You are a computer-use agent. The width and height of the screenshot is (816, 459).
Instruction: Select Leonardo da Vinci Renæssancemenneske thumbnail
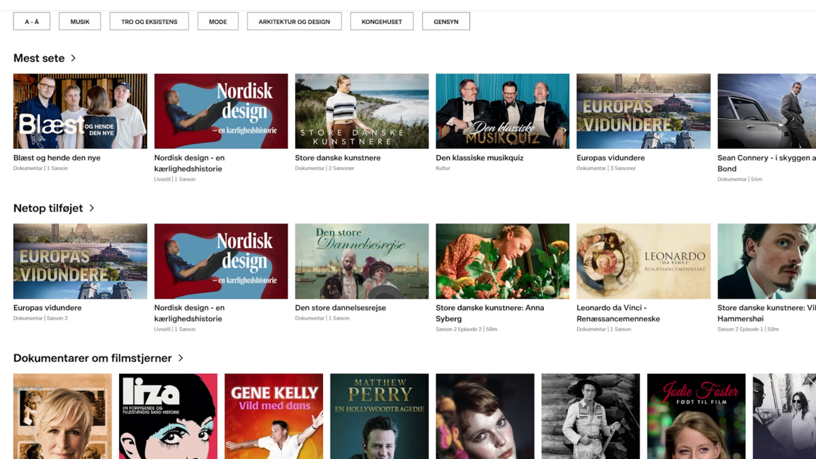(x=643, y=261)
